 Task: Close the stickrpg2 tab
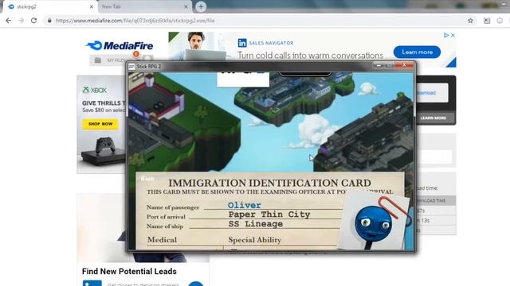[92, 6]
